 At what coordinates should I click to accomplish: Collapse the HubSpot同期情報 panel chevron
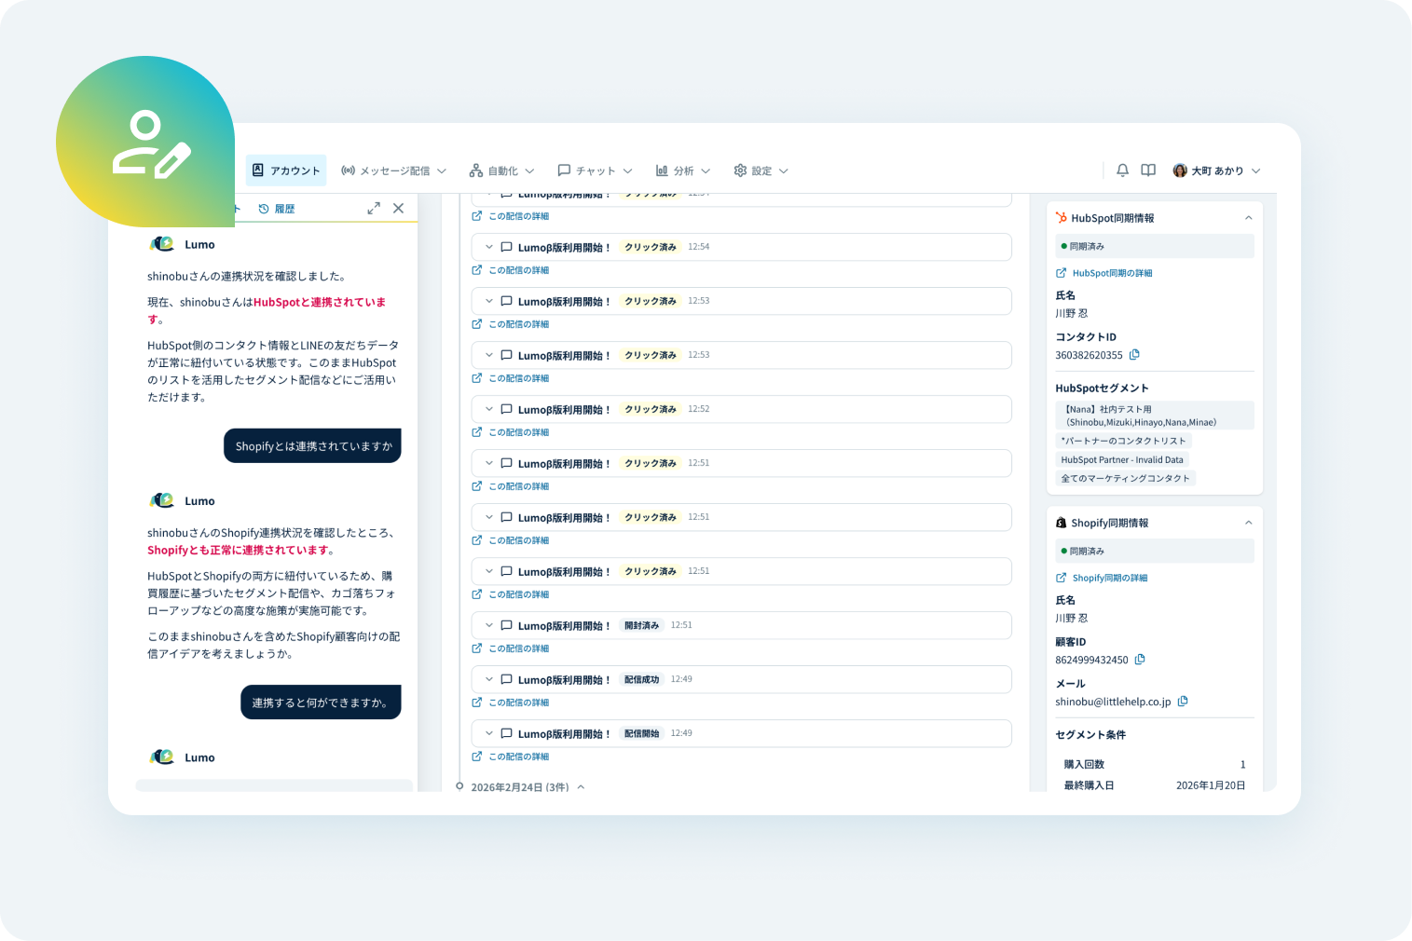(x=1248, y=217)
